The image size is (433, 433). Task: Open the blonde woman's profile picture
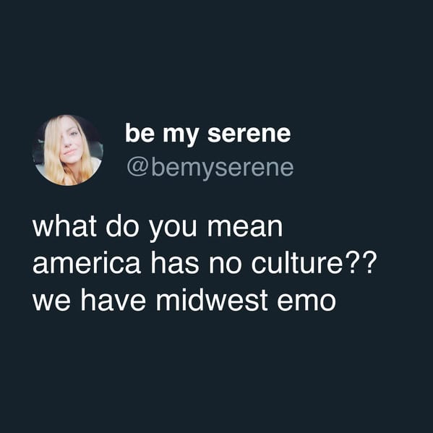pyautogui.click(x=68, y=150)
